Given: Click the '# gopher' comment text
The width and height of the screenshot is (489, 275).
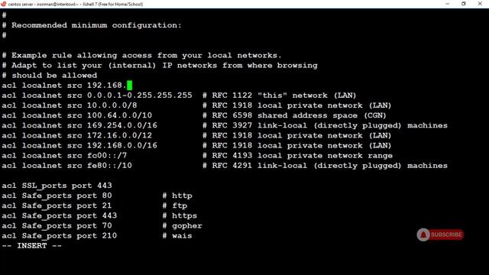Looking at the screenshot, I should pos(182,226).
